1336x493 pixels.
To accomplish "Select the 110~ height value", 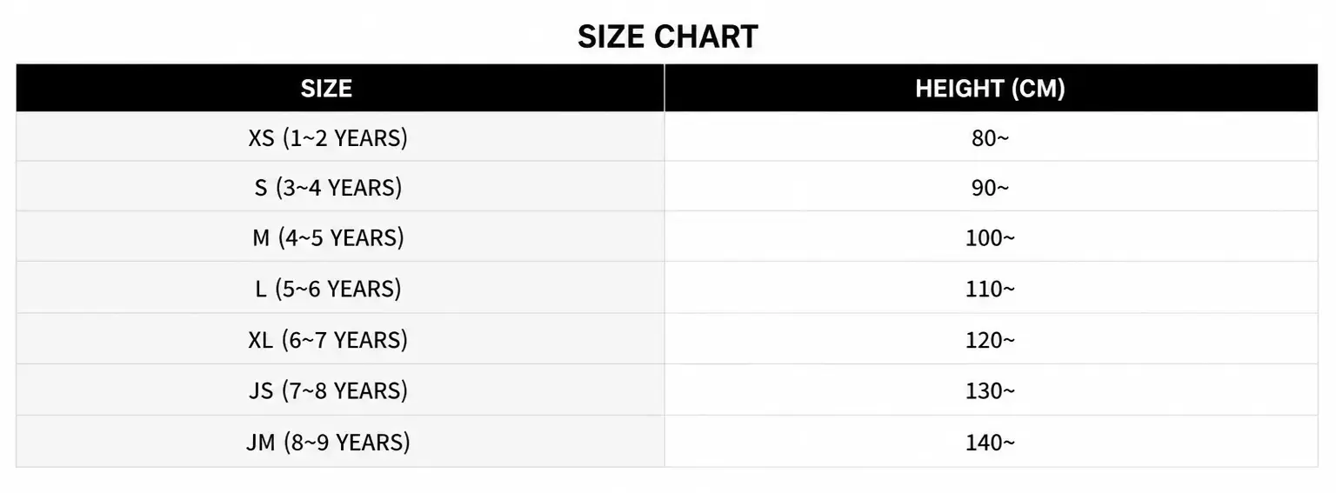I will click(x=990, y=289).
